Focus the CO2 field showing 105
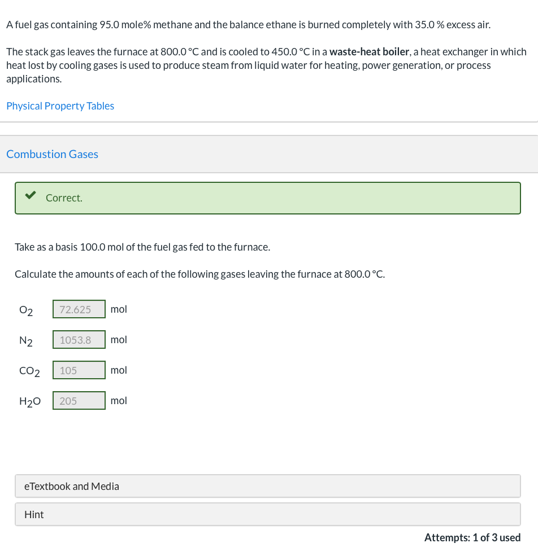Image resolution: width=538 pixels, height=552 pixels. [79, 370]
